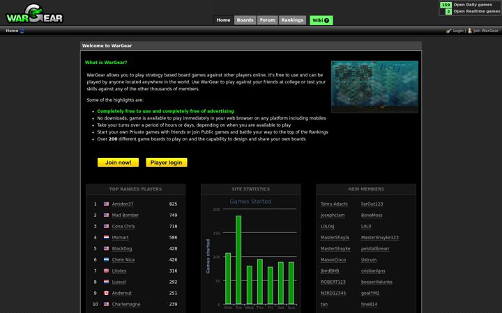Screen dimensions: 502x313
Task: Open BlackDog's player link
Action: [121, 249]
